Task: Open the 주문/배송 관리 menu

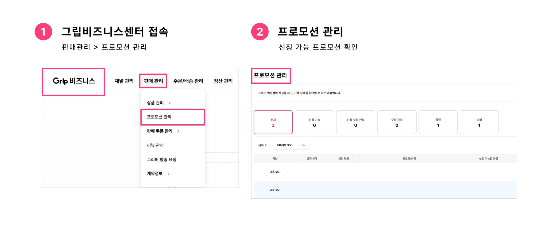Action: [x=188, y=81]
